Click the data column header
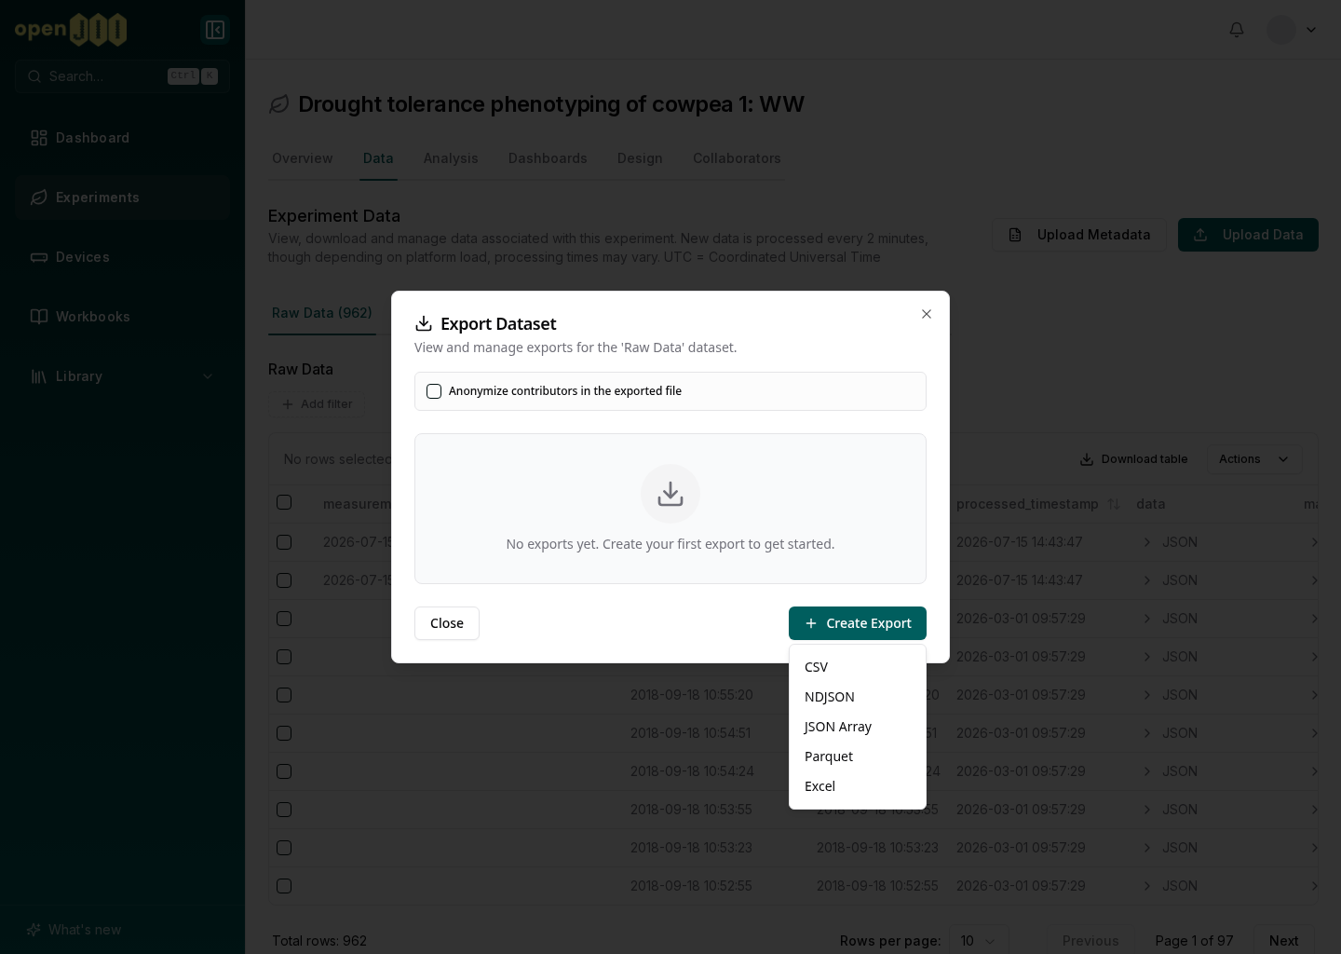Screen dimensions: 1341x954 click(1151, 504)
